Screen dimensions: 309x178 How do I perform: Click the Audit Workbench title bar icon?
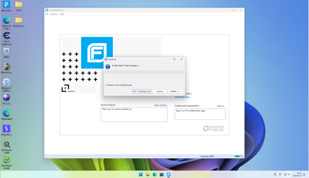(47, 10)
